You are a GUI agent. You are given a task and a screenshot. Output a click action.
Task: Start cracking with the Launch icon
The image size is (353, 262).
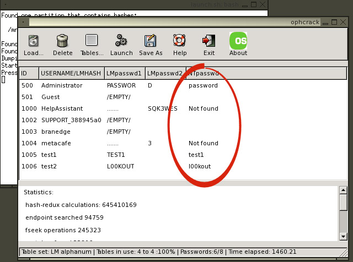click(x=121, y=41)
